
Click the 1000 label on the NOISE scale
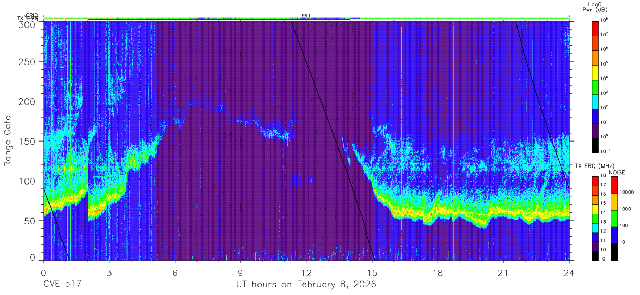[626, 209]
